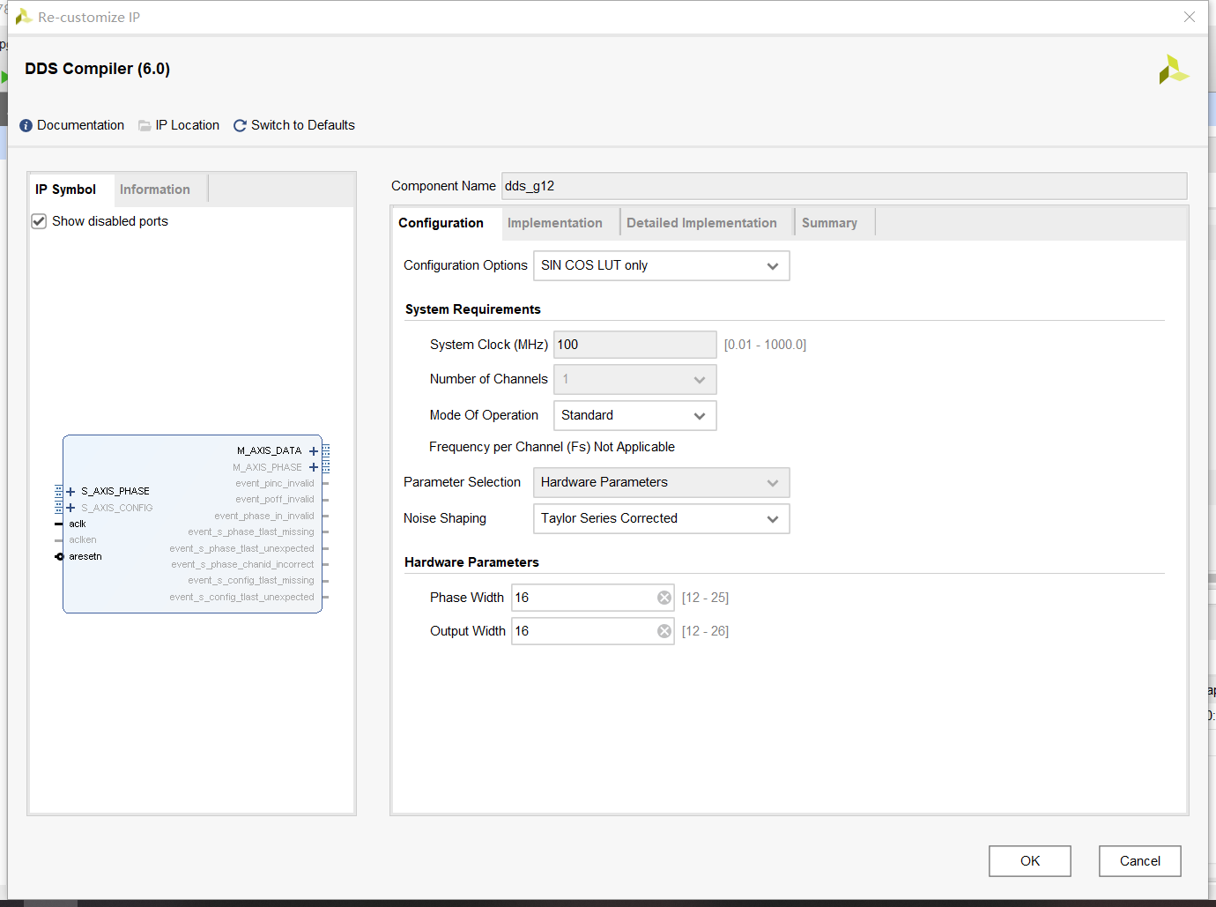Viewport: 1216px width, 907px height.
Task: Open Number of Channels dropdown
Action: (635, 380)
